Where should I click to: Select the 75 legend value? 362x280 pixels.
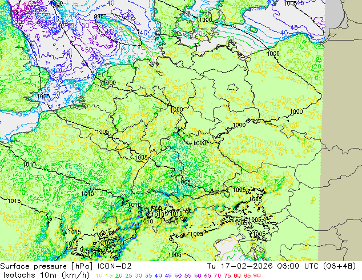(228, 275)
